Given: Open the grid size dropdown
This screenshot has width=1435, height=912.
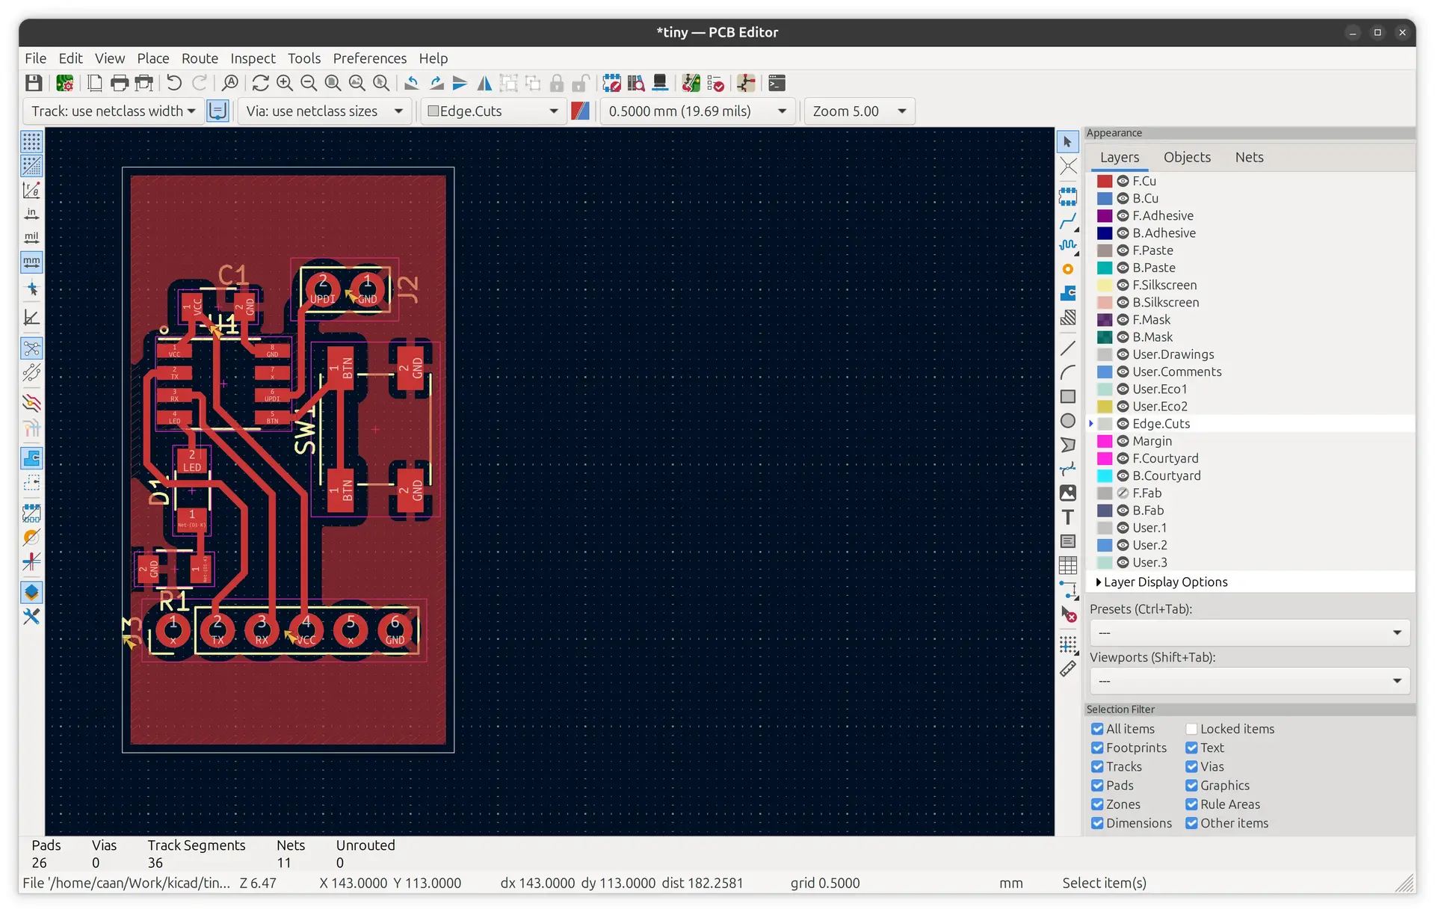Looking at the screenshot, I should (697, 111).
